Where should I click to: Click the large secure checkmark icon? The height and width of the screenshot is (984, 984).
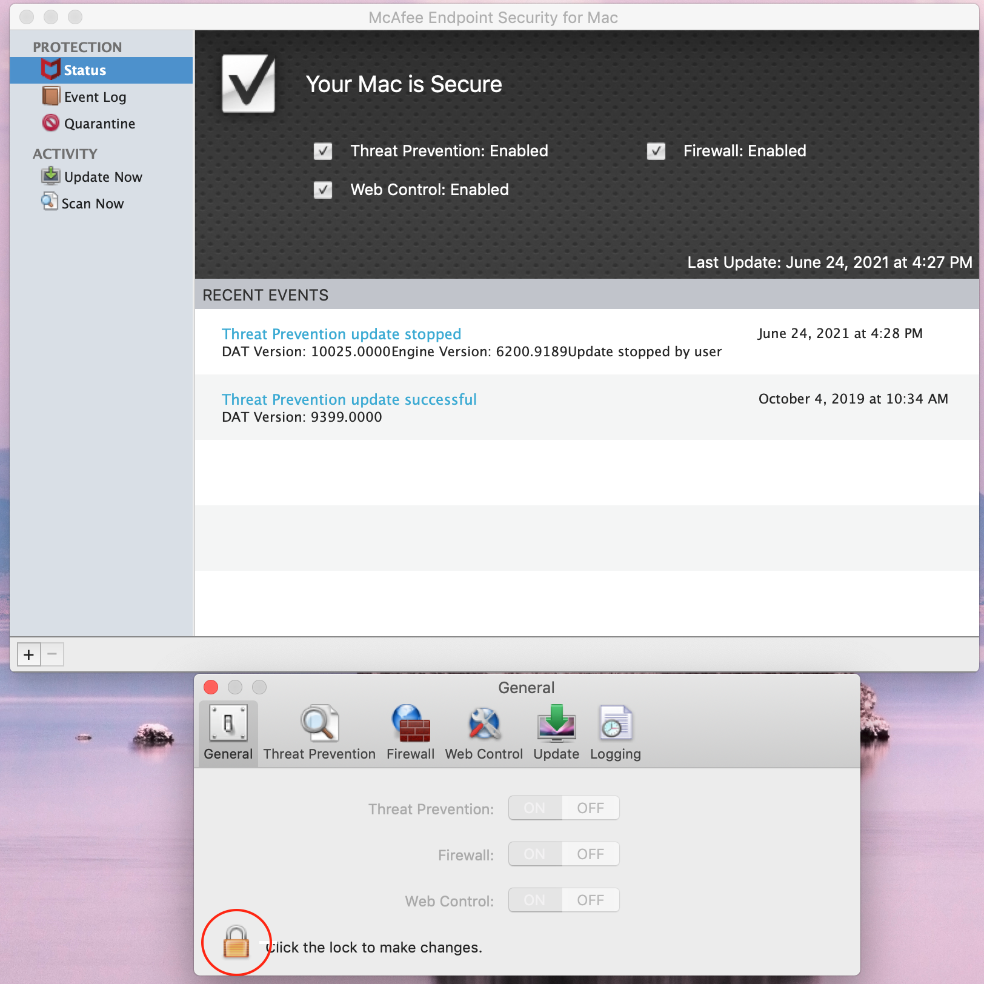coord(248,84)
